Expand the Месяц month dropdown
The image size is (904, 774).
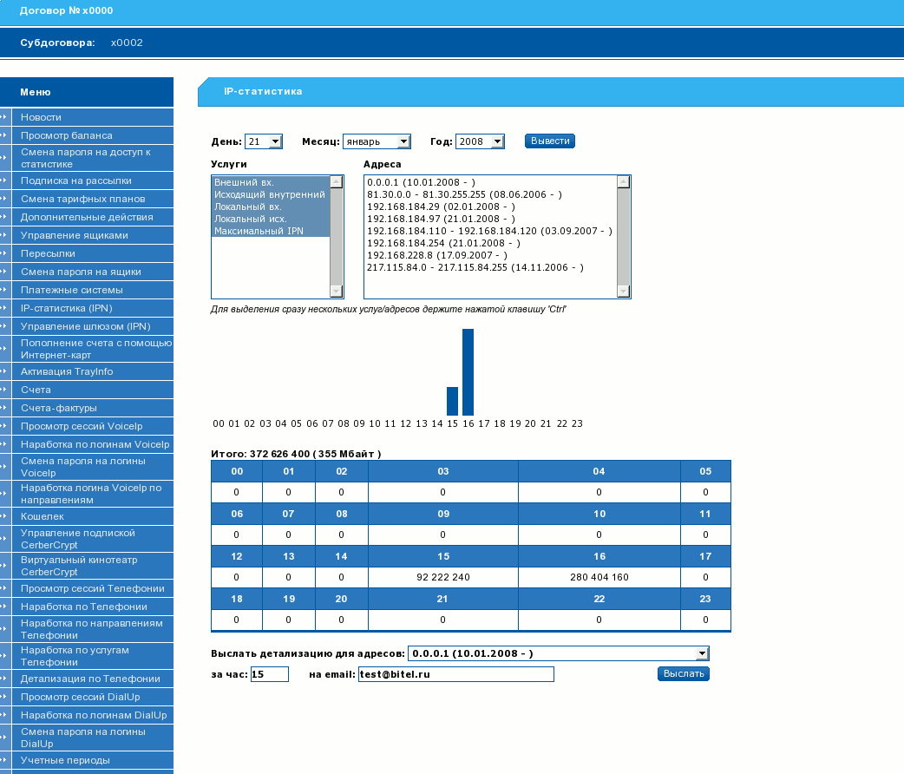pos(403,141)
